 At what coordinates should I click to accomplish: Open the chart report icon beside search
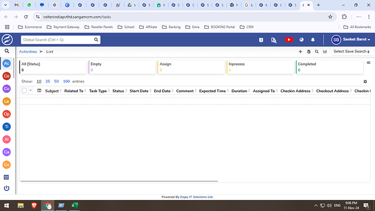coord(325,52)
